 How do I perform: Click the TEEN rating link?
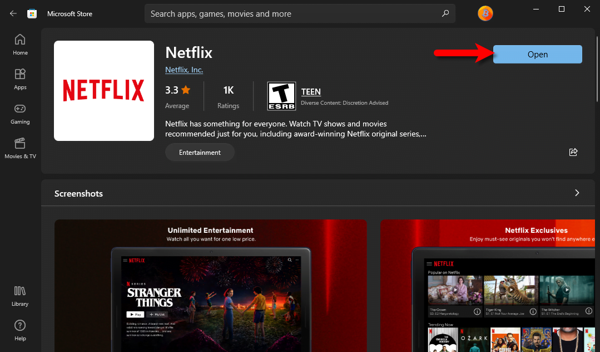point(311,92)
